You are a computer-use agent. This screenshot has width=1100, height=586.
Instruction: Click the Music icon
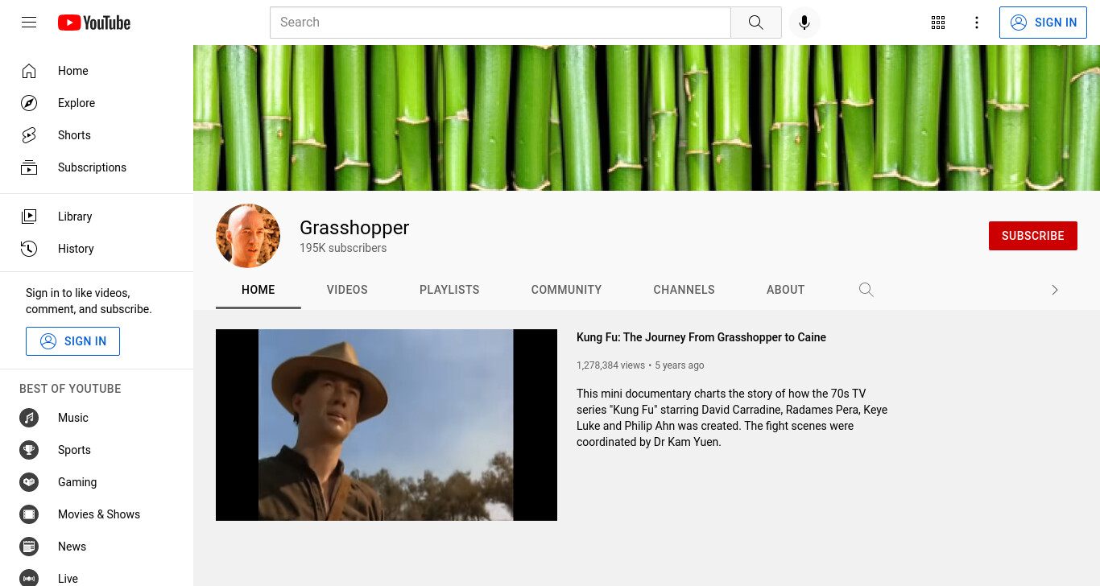coord(29,418)
